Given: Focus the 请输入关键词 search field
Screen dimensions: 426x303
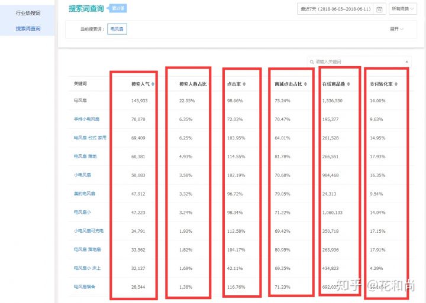Looking at the screenshot, I should coord(359,62).
